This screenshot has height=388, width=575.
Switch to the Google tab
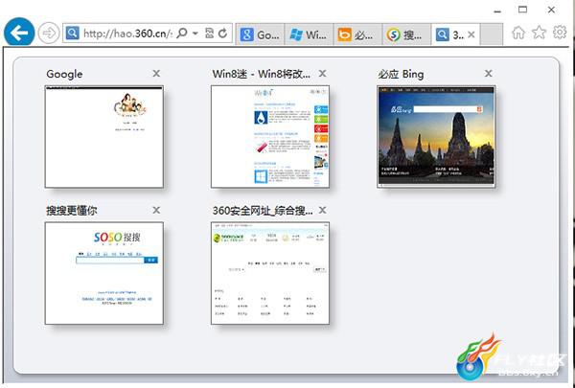(260, 34)
